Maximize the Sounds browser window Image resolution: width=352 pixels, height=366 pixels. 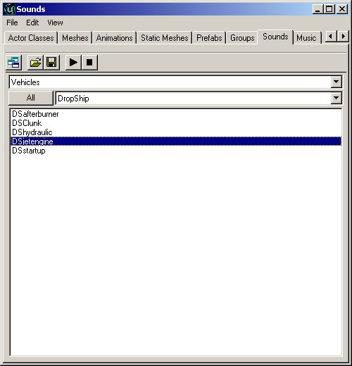pos(329,9)
